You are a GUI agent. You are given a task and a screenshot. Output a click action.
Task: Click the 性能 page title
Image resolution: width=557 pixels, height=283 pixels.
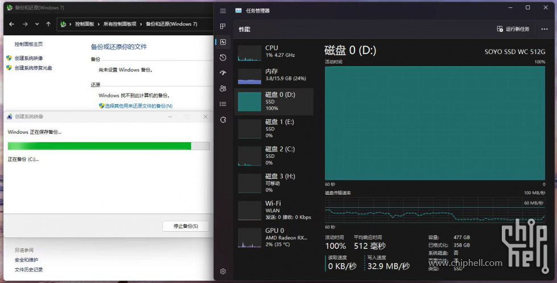click(245, 29)
